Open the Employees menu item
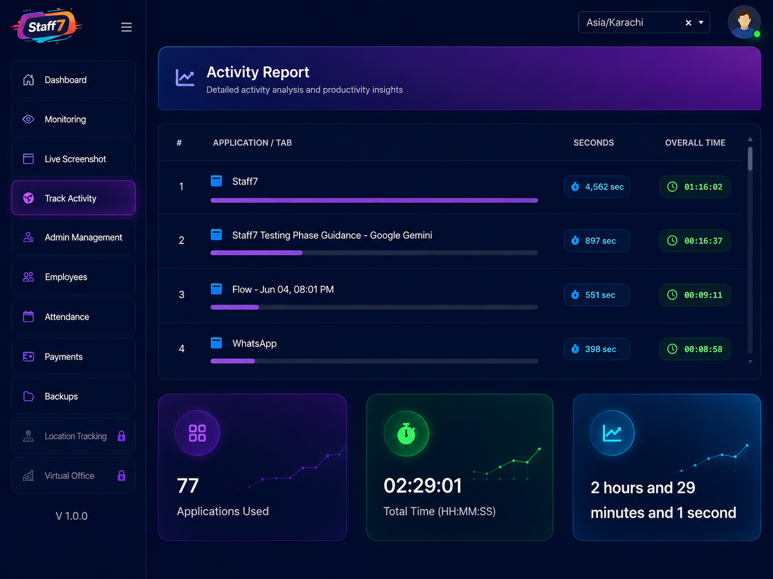Image resolution: width=773 pixels, height=579 pixels. click(74, 277)
